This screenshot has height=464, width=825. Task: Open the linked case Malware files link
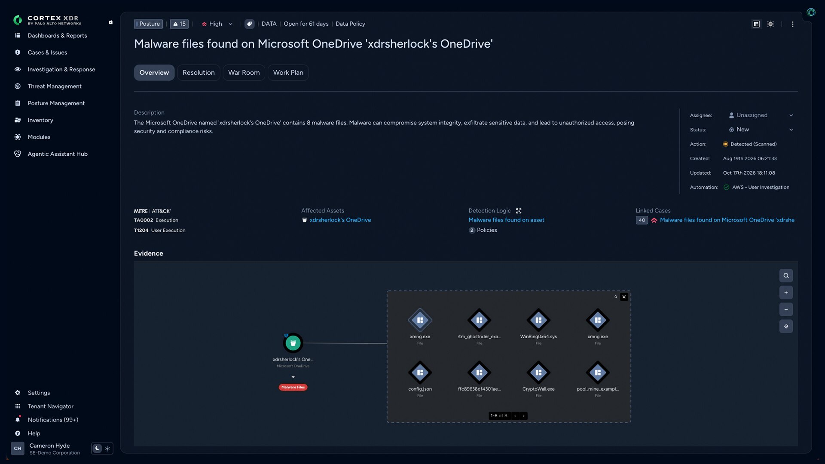point(727,220)
